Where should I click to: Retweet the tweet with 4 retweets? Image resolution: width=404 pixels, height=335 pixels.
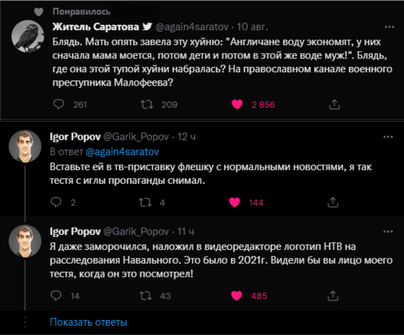147,202
